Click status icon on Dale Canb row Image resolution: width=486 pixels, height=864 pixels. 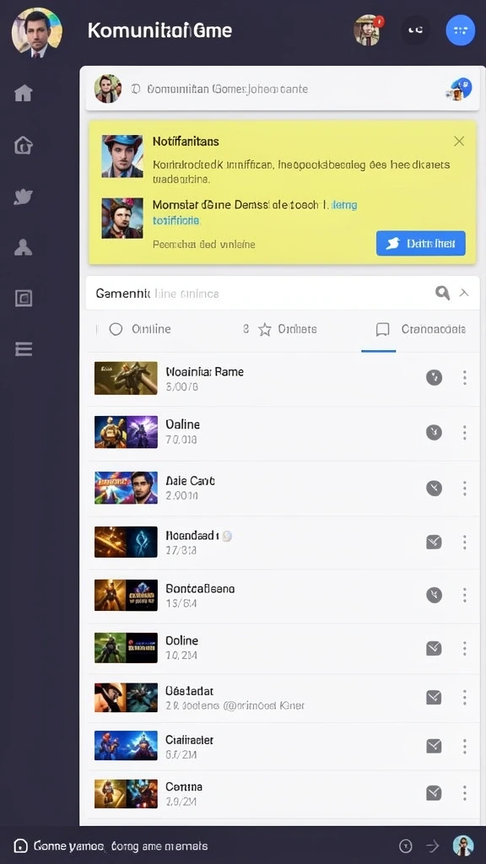[435, 489]
